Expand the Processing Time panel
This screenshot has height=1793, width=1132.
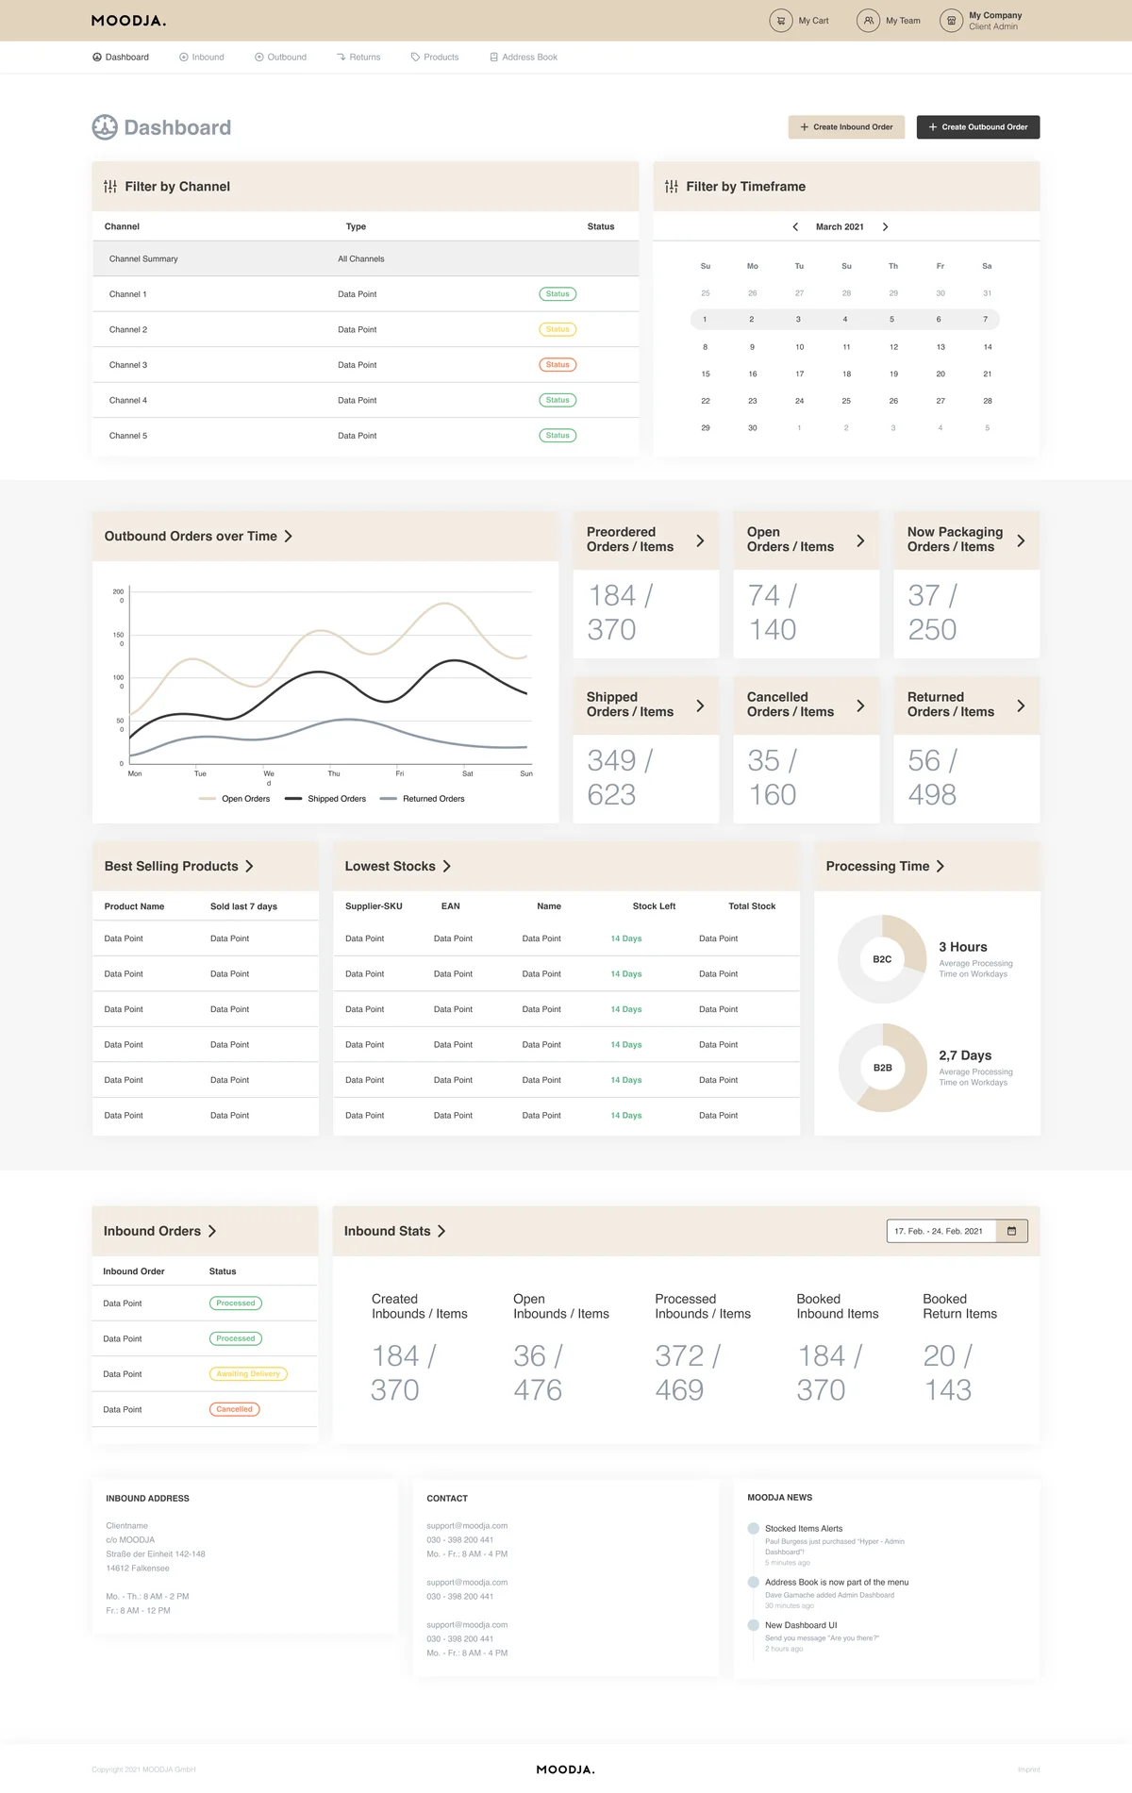pos(941,867)
